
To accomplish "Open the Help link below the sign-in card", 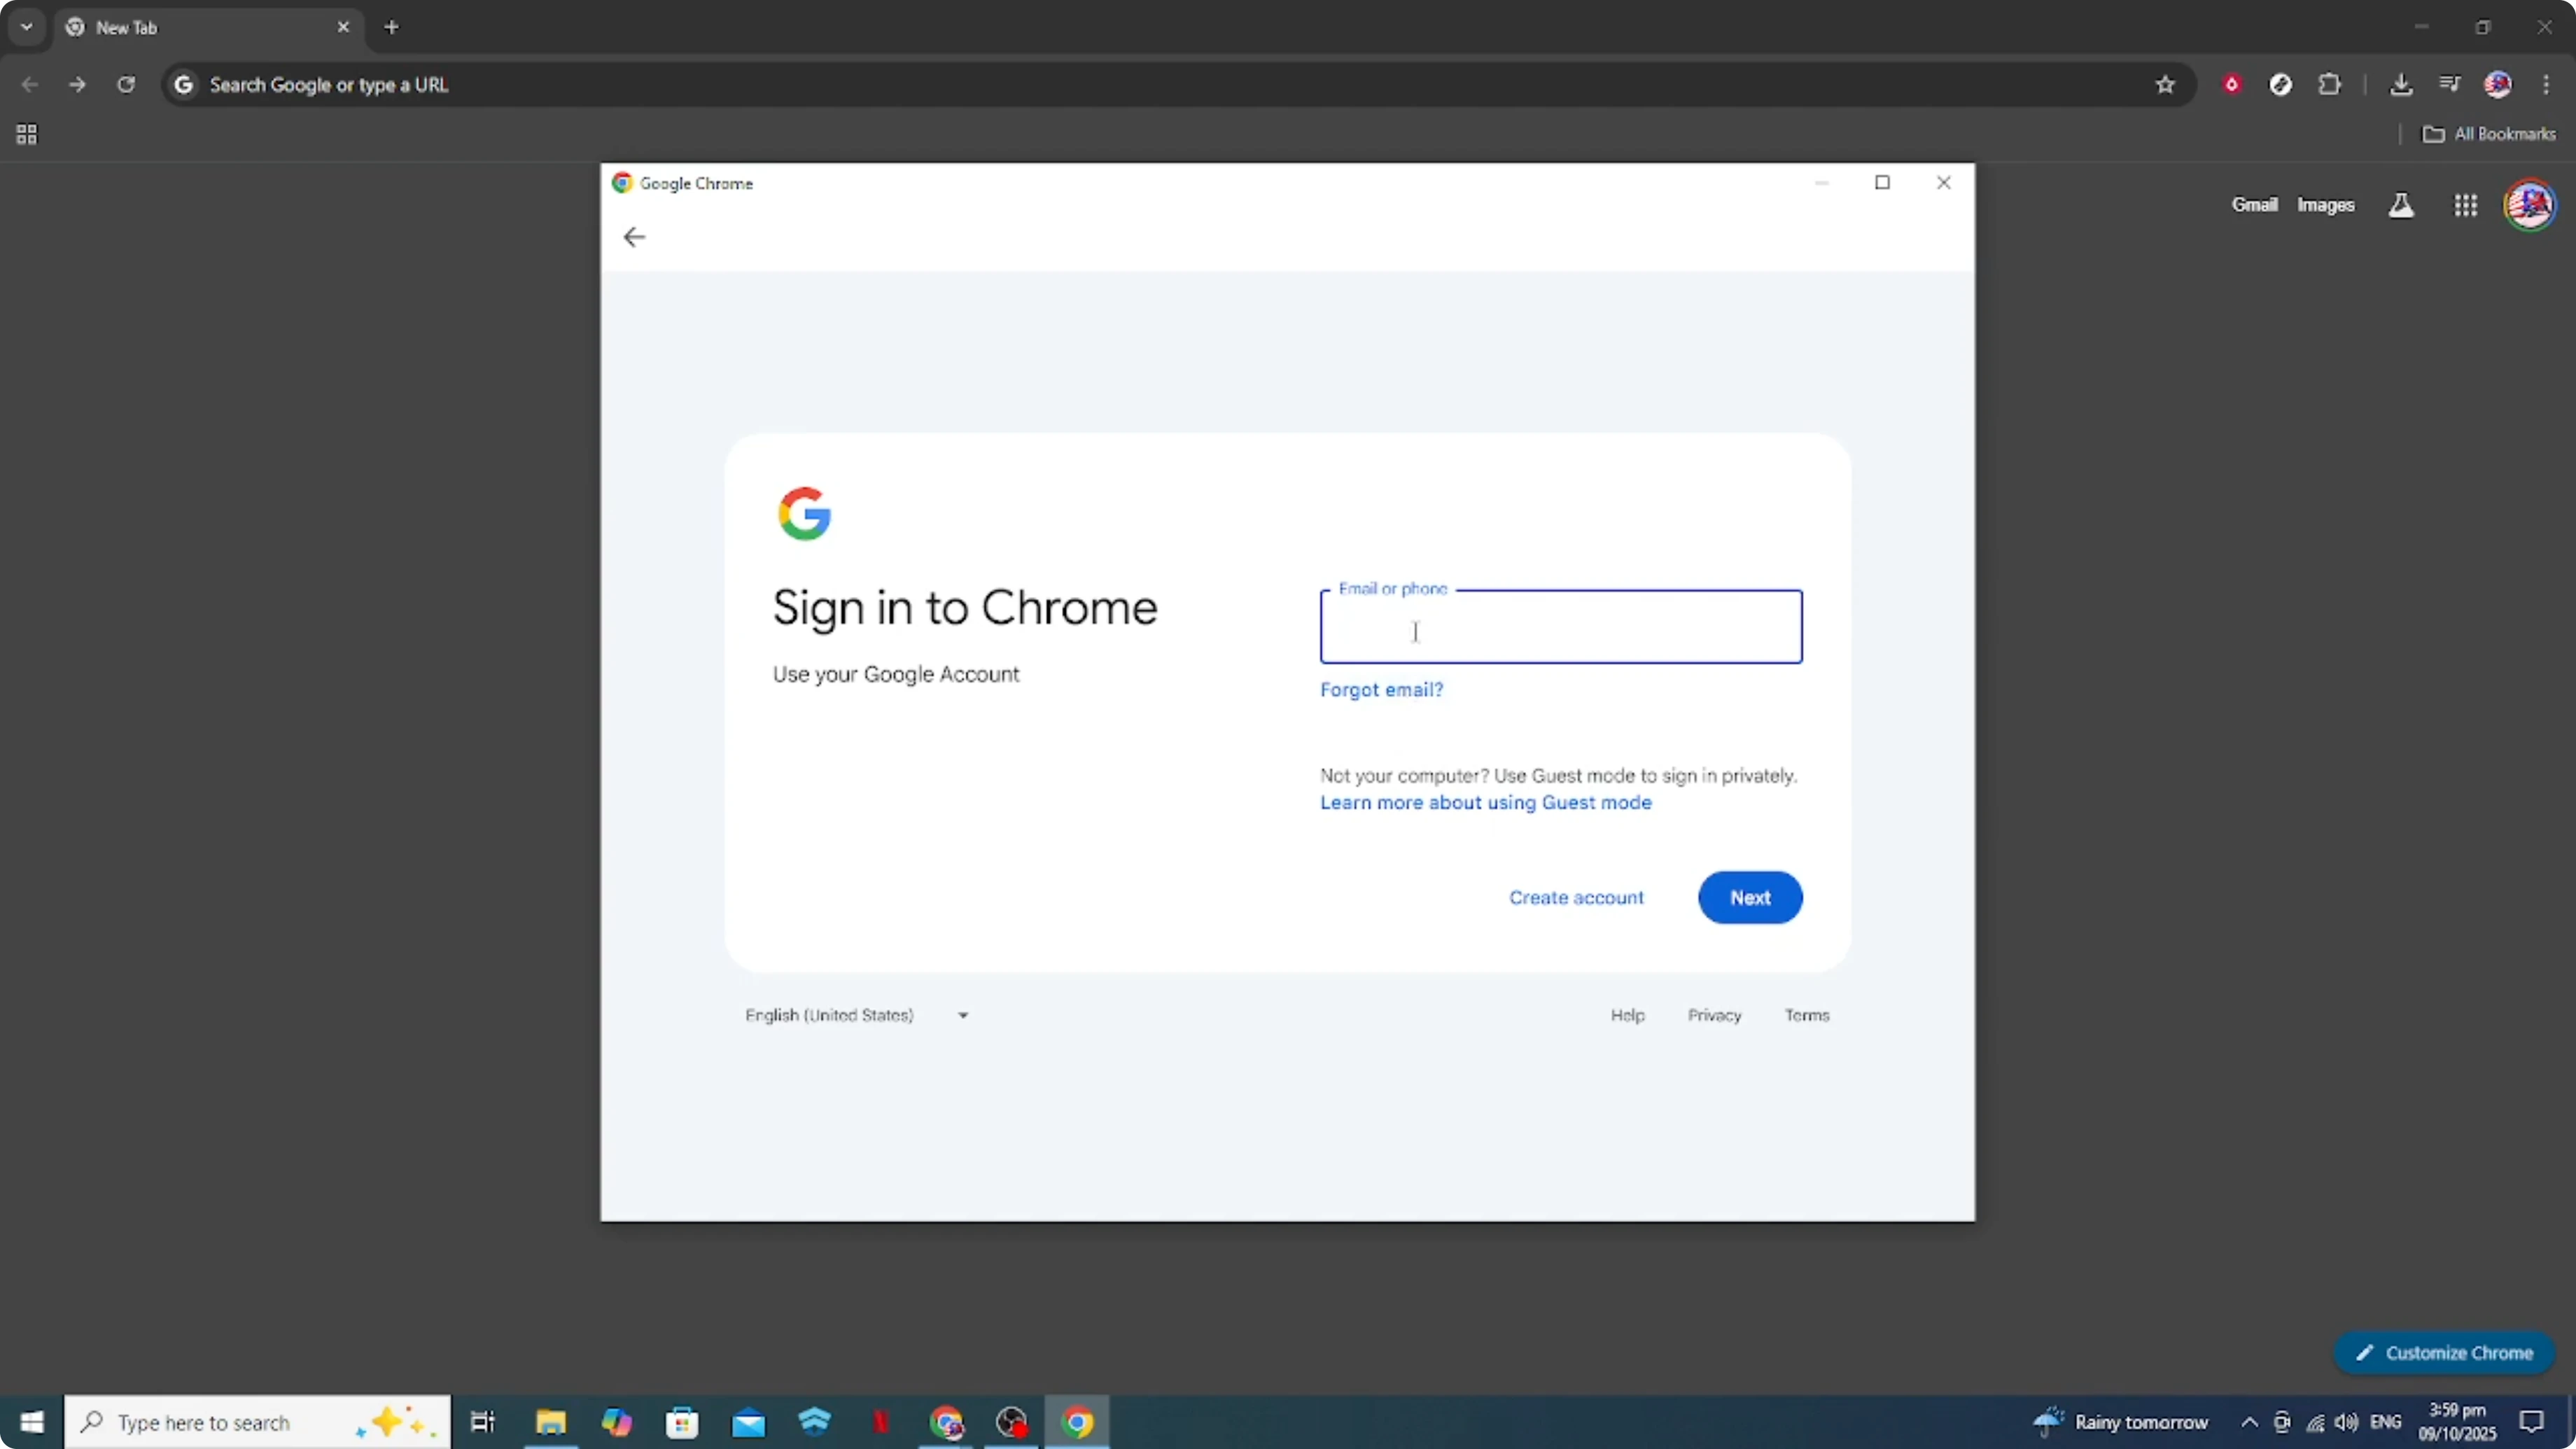I will point(1627,1015).
